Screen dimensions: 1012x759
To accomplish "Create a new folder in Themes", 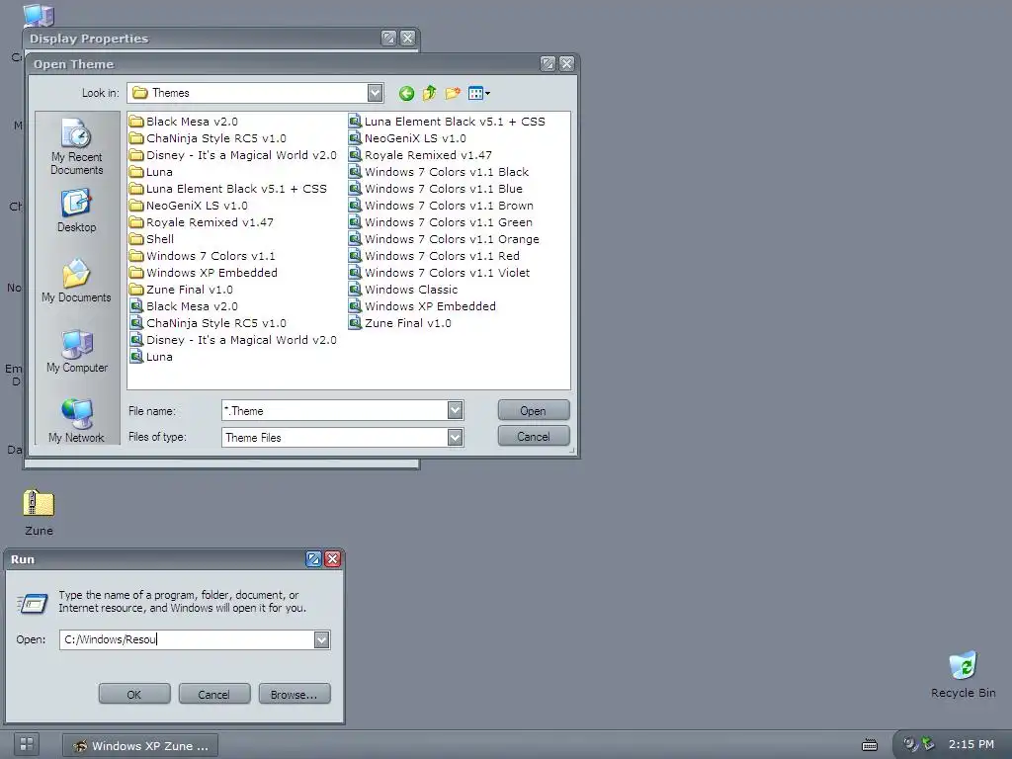I will pos(453,94).
